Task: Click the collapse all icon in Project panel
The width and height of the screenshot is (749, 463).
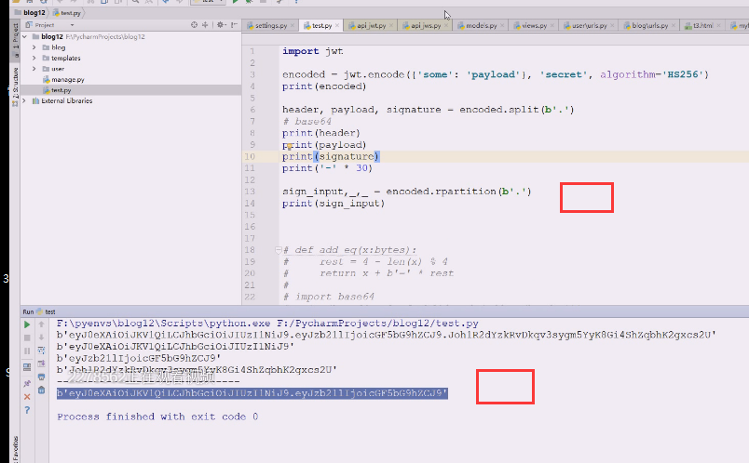Action: click(205, 25)
